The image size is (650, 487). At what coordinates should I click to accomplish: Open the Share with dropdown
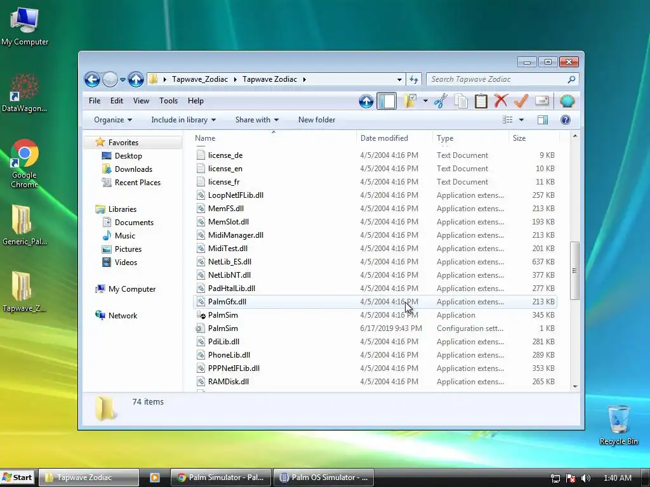(x=257, y=120)
